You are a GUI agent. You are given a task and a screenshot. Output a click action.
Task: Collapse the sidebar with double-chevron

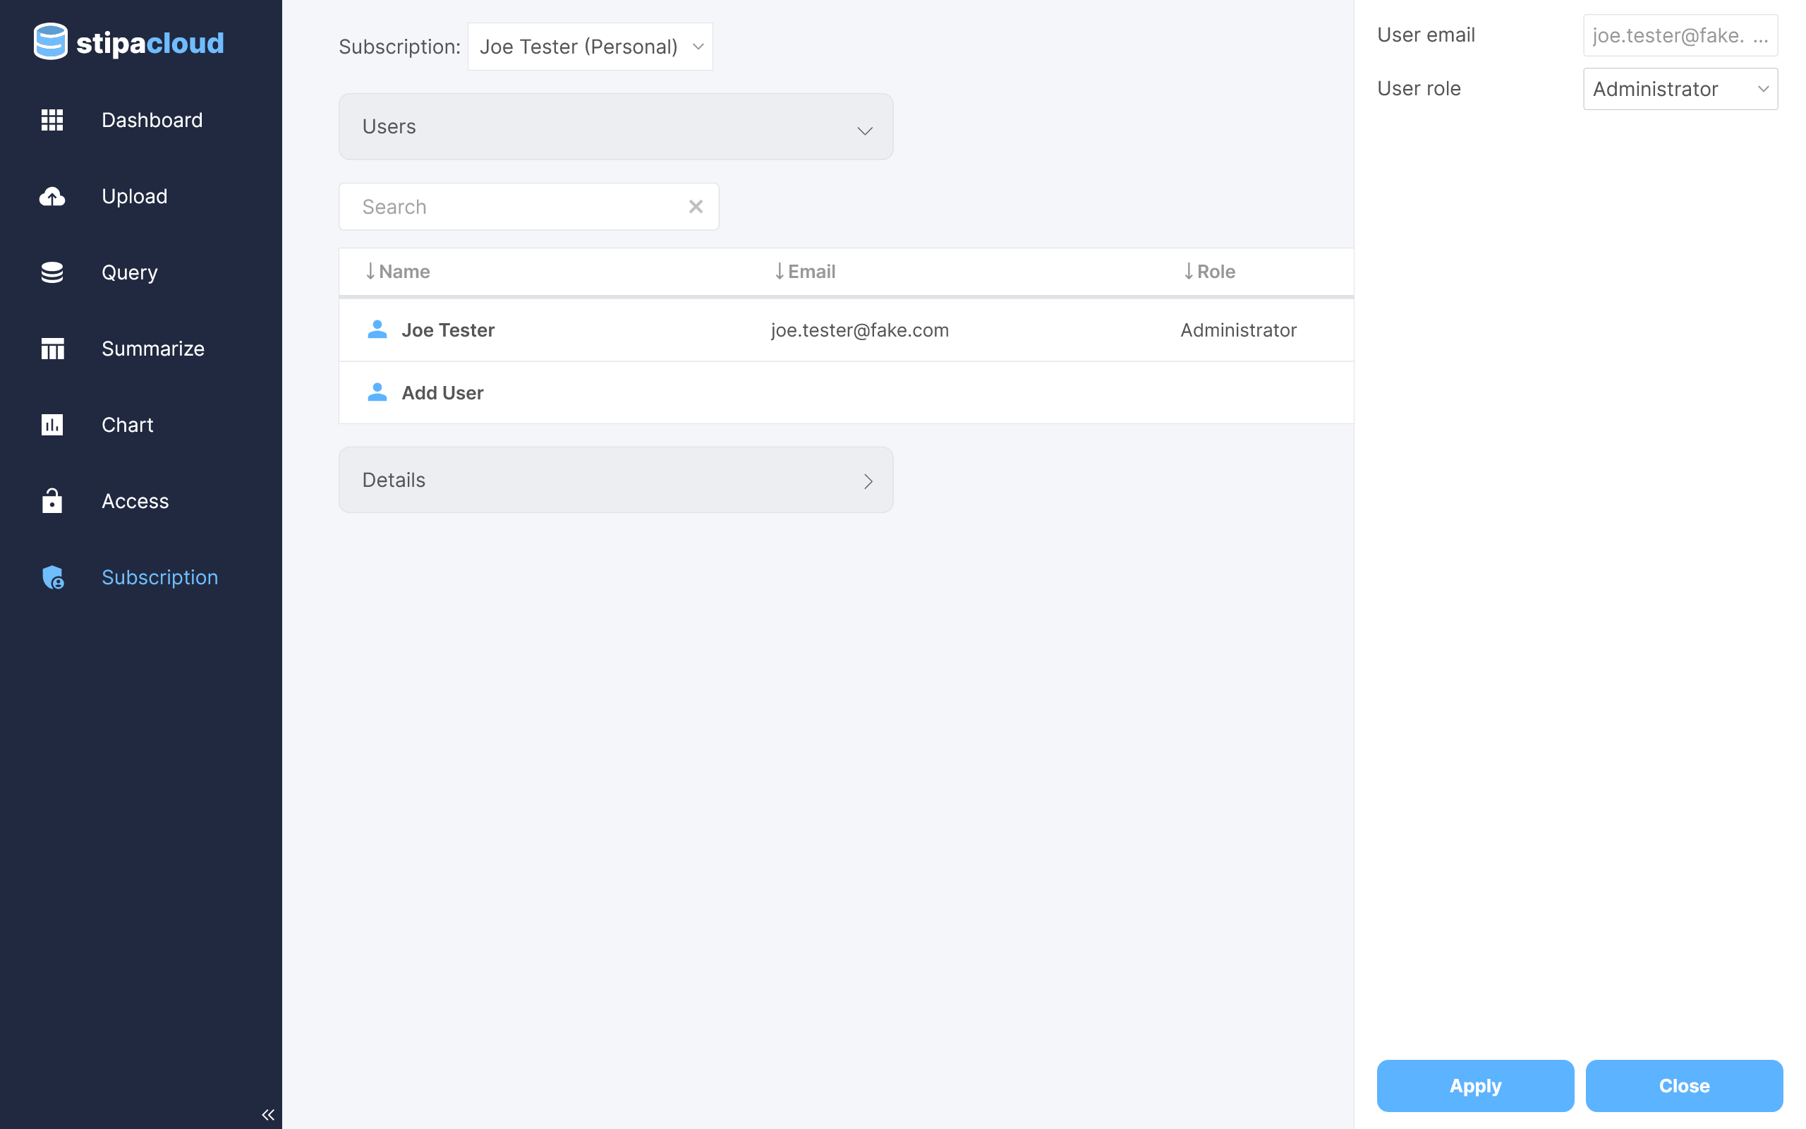click(268, 1114)
